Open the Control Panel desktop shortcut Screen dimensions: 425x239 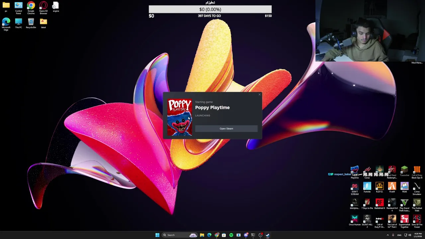tap(18, 8)
